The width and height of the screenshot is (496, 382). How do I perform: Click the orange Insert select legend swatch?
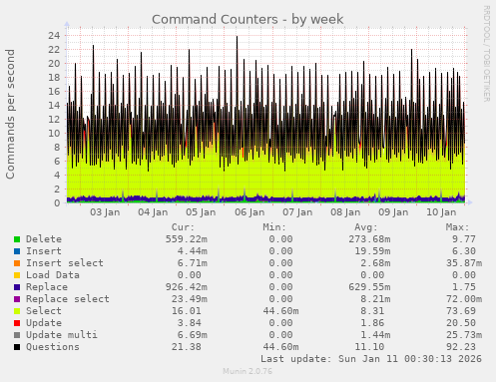(17, 263)
